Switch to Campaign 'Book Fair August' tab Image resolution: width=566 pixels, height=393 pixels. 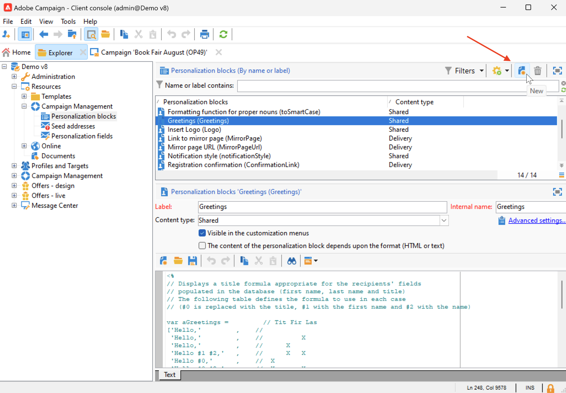(x=154, y=52)
